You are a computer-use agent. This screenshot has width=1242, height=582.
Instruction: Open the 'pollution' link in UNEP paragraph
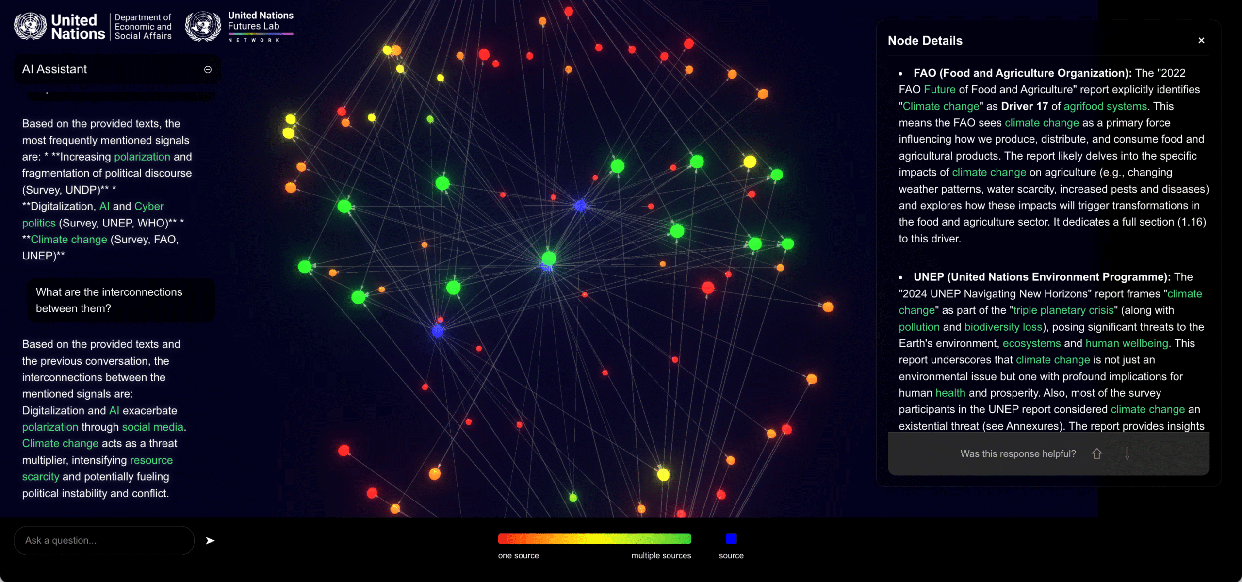tap(919, 327)
